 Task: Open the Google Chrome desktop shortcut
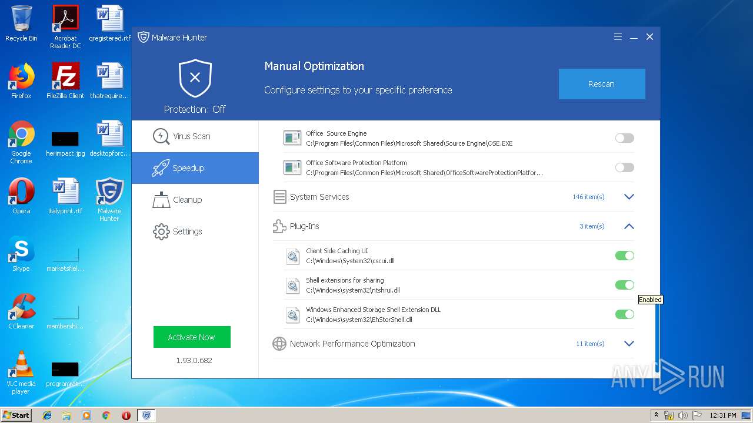pos(21,142)
